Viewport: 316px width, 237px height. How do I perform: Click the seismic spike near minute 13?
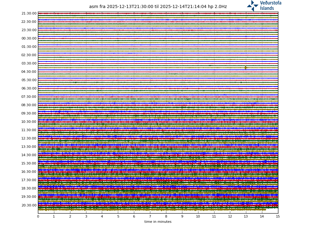[x=246, y=68]
